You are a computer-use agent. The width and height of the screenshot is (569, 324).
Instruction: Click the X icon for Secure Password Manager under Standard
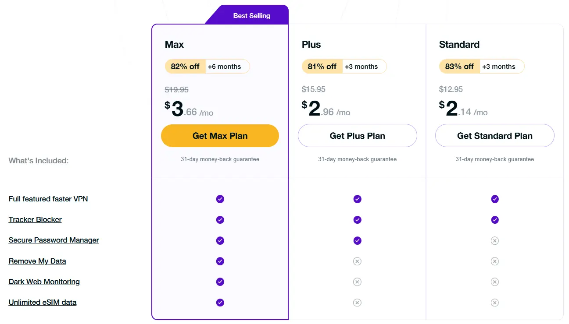point(494,240)
